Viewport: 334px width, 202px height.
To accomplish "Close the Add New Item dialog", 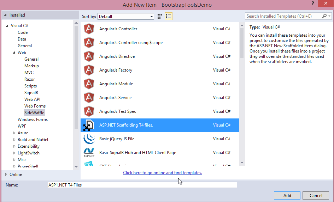I will pos(326,4).
